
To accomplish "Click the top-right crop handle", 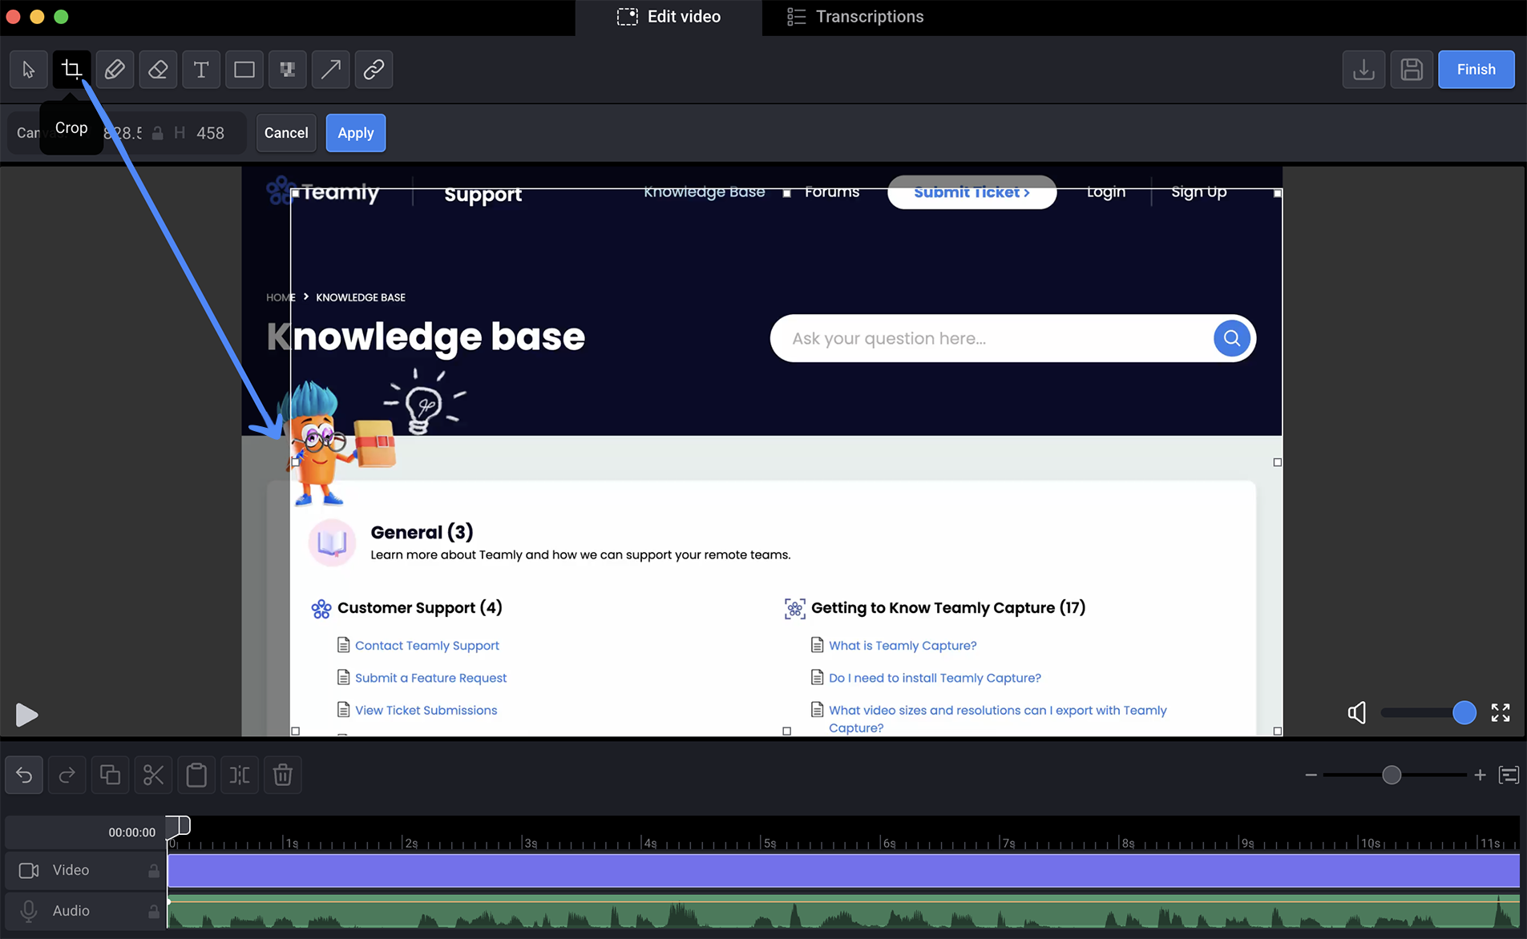I will click(1277, 193).
